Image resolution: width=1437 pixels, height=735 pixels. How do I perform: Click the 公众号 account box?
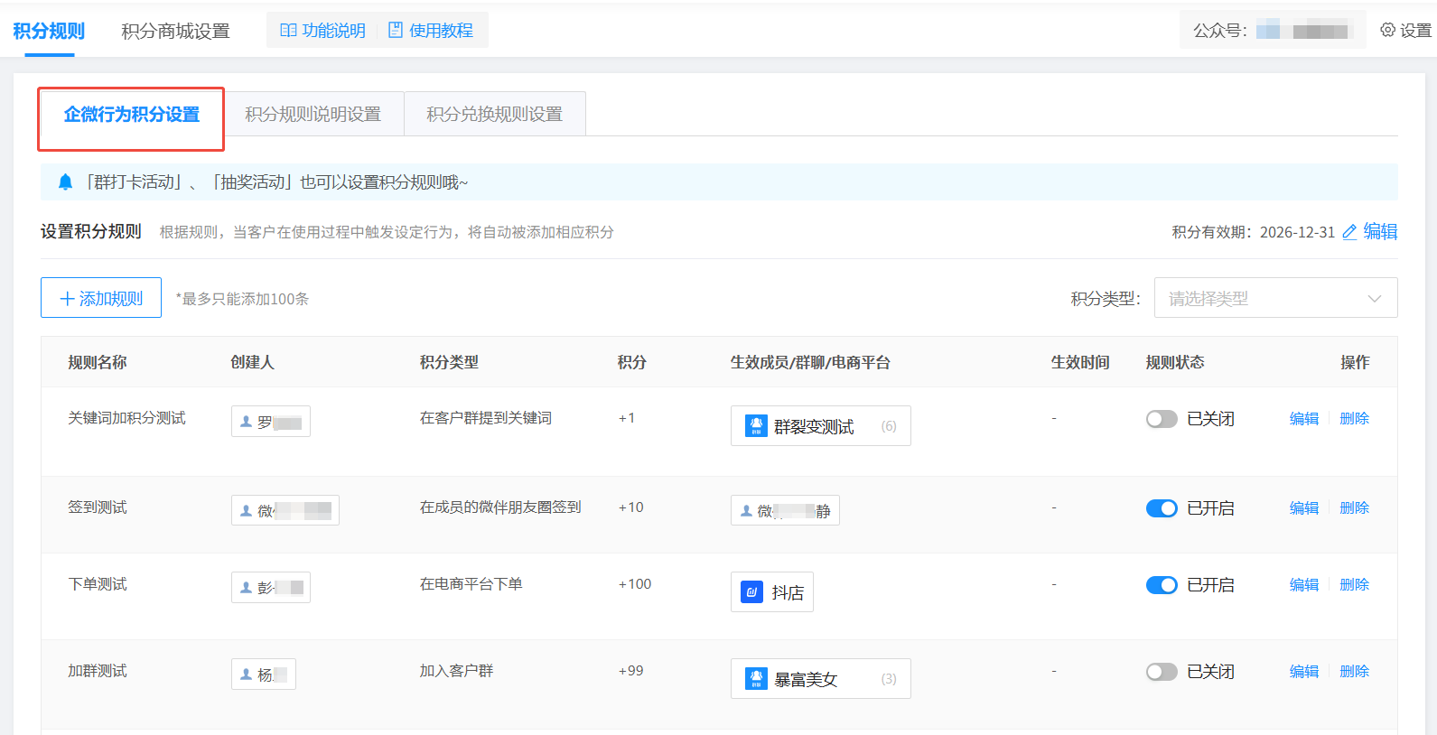1273,31
